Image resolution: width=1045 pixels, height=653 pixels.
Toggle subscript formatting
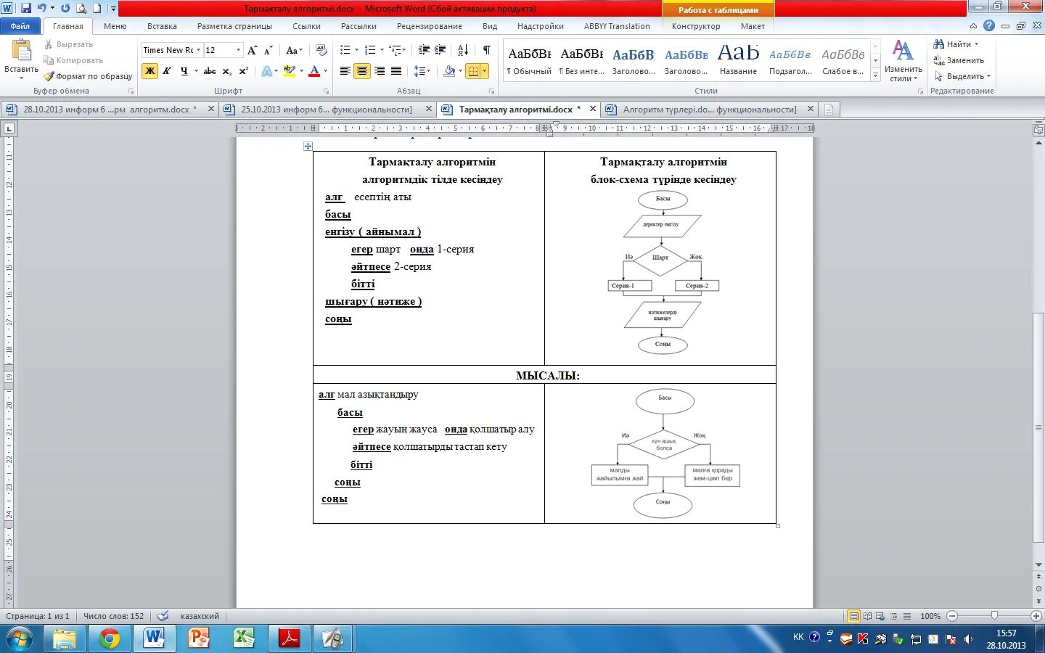(227, 71)
